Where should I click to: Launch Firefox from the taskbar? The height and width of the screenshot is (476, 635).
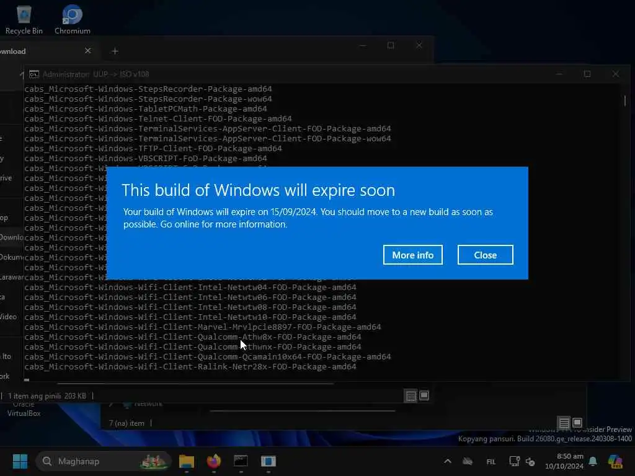(x=214, y=461)
